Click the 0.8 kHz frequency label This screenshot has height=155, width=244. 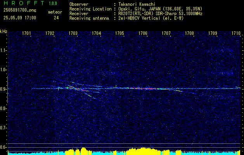(x=3, y=108)
